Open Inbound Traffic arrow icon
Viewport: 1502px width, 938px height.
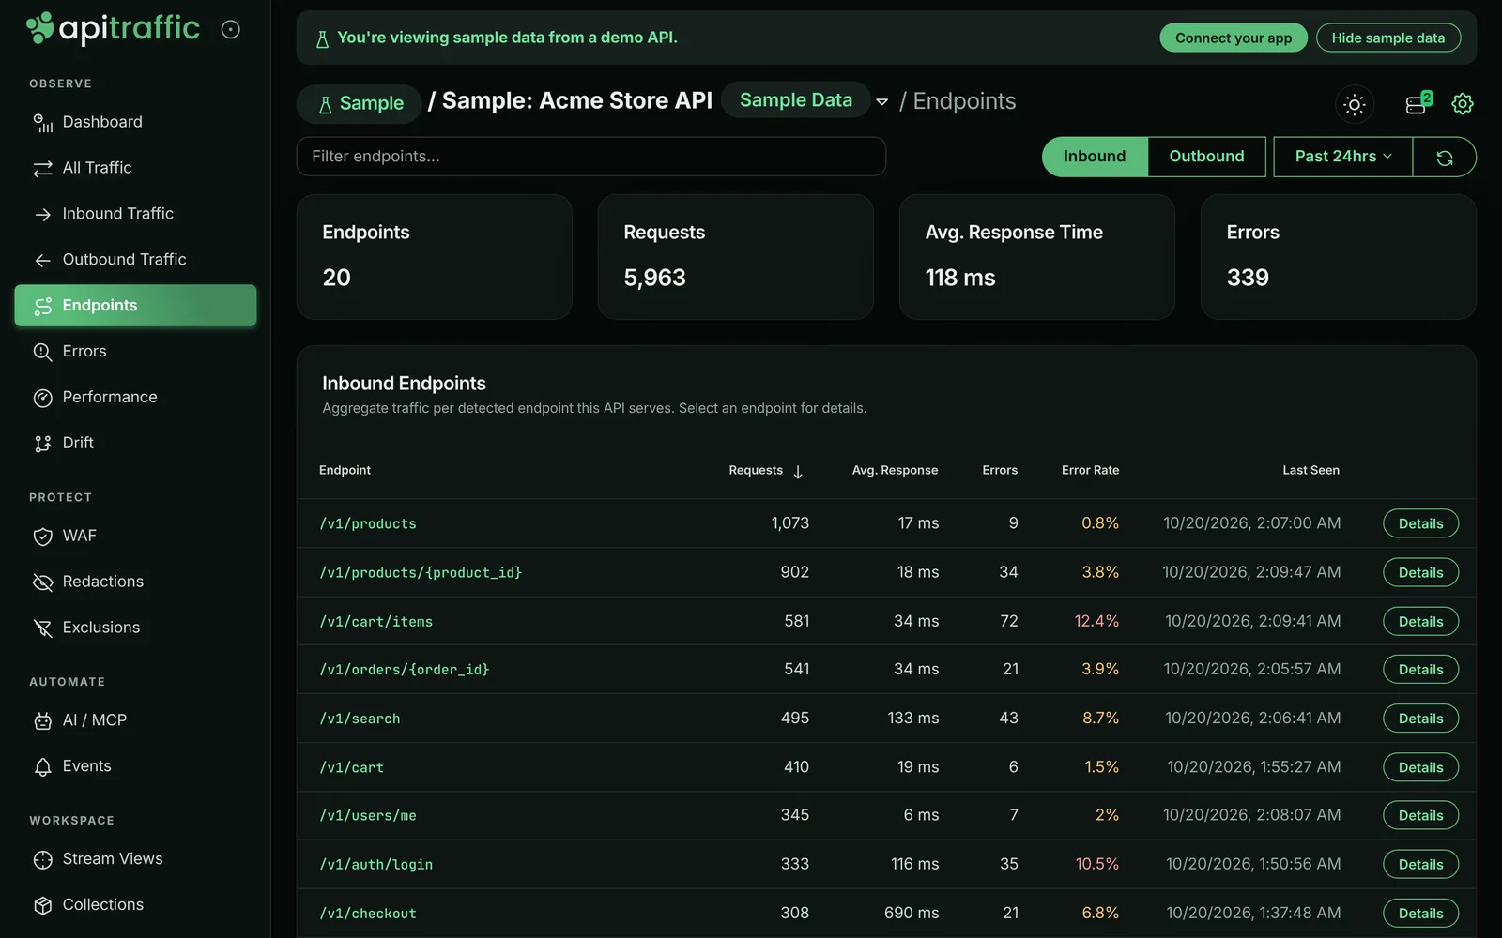(42, 215)
